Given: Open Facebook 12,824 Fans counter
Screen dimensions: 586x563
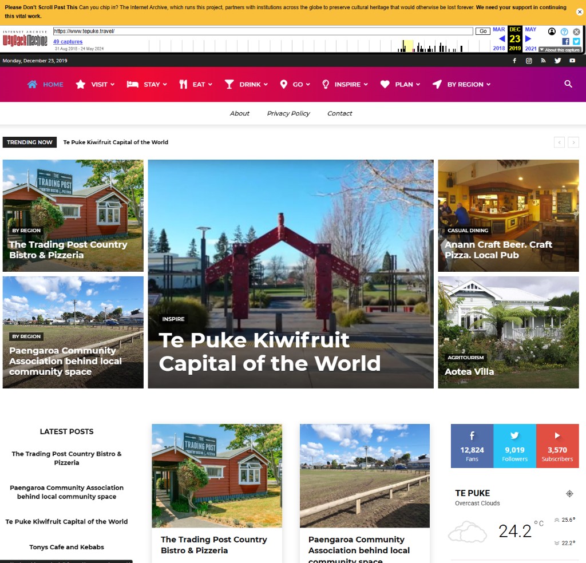Looking at the screenshot, I should click(472, 446).
